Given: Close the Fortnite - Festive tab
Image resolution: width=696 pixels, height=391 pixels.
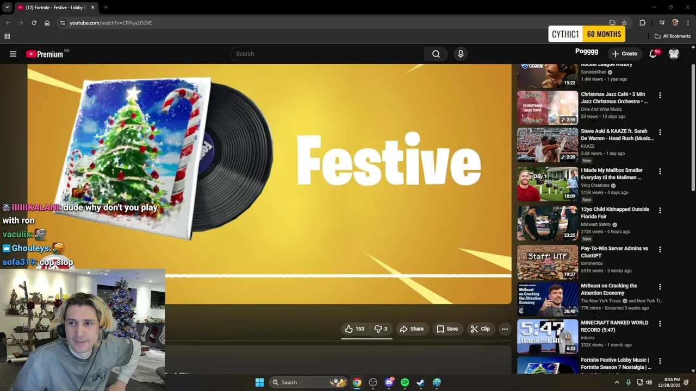Looking at the screenshot, I should [x=92, y=8].
